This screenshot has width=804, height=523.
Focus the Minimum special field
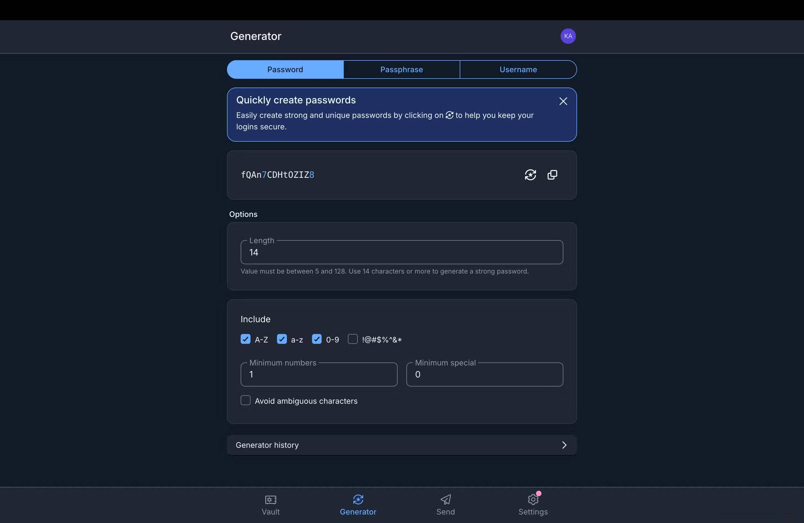[x=484, y=375]
